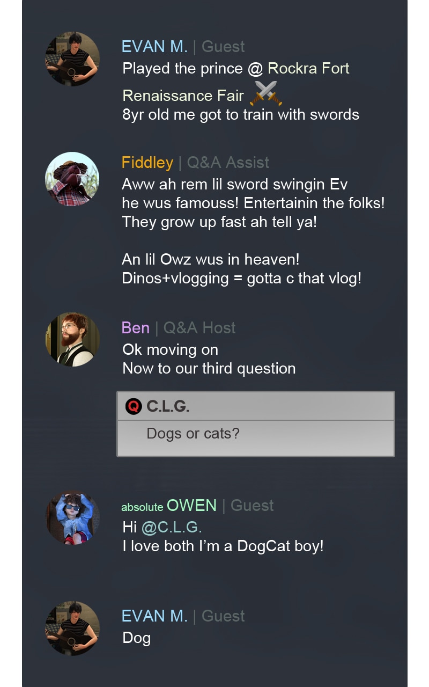Click the @C.L.G. mention in Owen's reply

tap(172, 528)
